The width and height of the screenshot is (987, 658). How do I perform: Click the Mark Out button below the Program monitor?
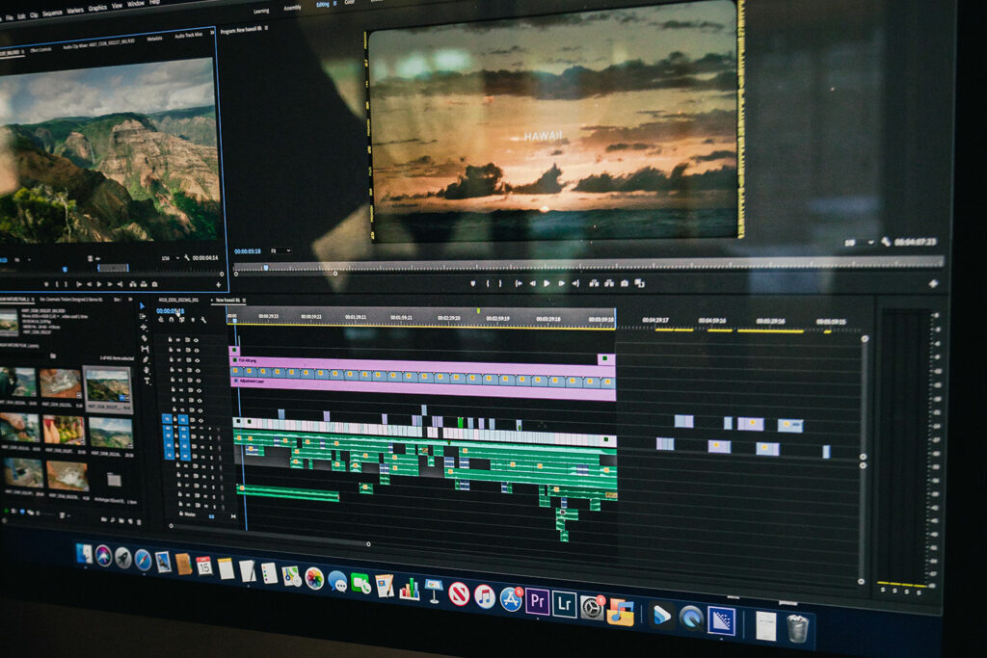500,282
